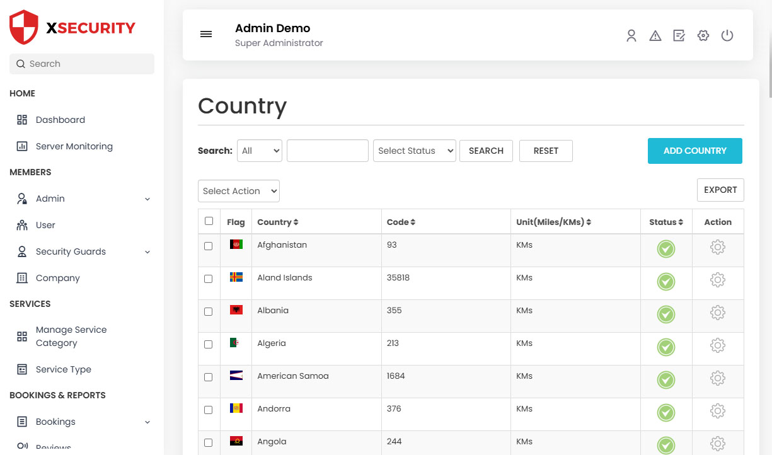Click the Andorra active status icon
The image size is (772, 455).
[x=666, y=413]
